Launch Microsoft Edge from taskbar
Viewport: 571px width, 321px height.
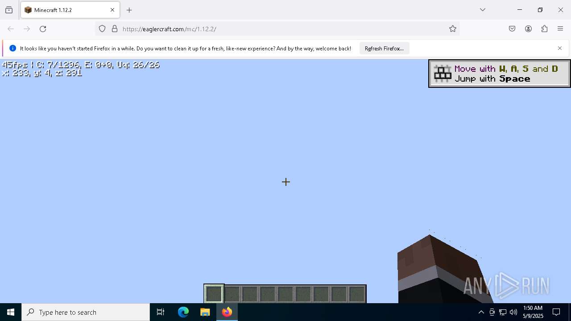[x=183, y=312]
